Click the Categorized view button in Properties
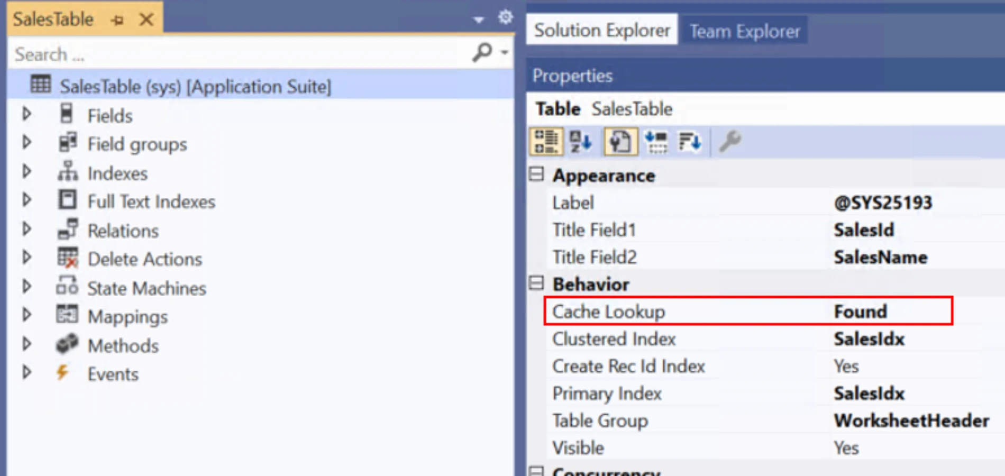Image resolution: width=1005 pixels, height=476 pixels. tap(546, 141)
